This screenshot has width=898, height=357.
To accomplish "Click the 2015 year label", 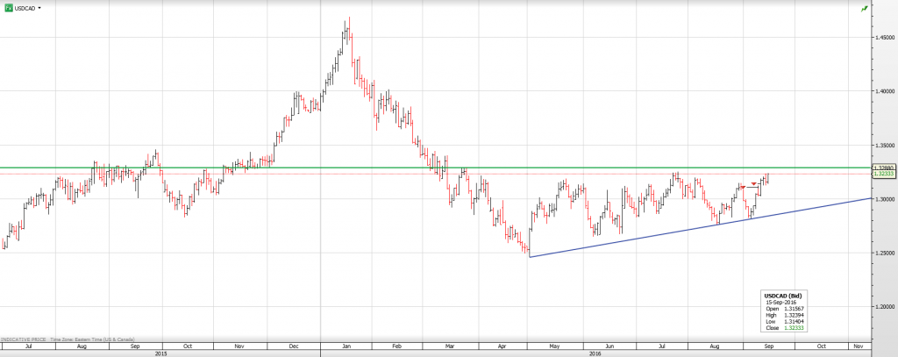I will point(161,353).
